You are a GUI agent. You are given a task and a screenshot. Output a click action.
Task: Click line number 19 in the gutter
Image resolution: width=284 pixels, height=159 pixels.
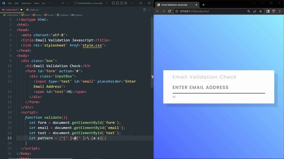9,117
